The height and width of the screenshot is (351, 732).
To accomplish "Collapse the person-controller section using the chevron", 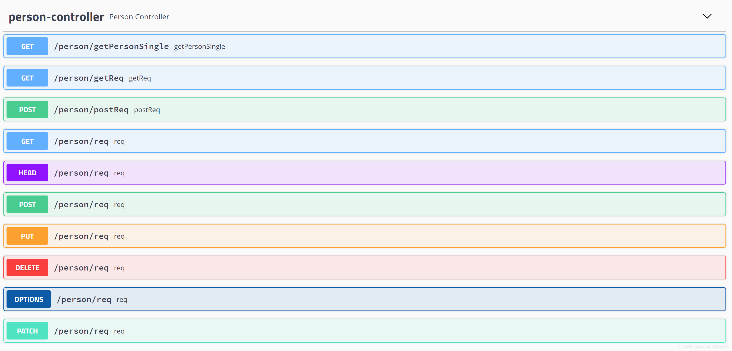I will point(707,16).
